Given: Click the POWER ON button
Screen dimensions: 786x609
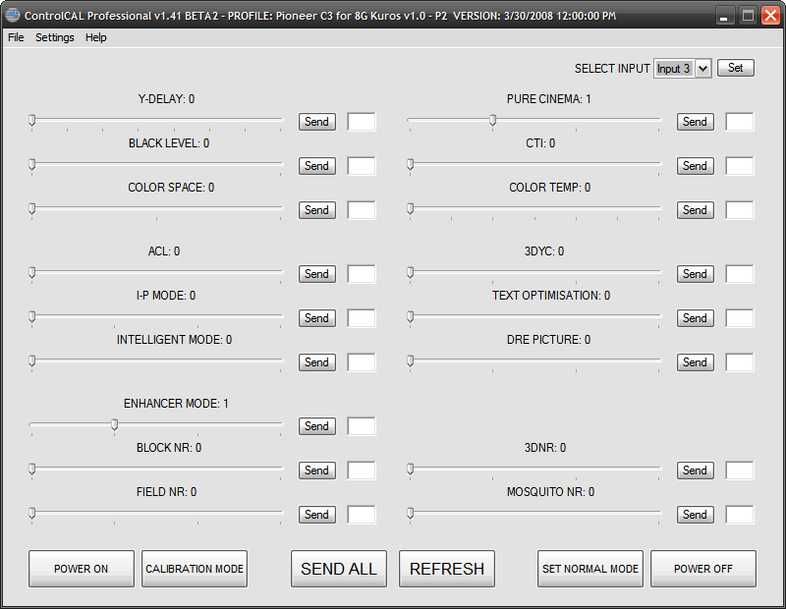Looking at the screenshot, I should (x=82, y=569).
